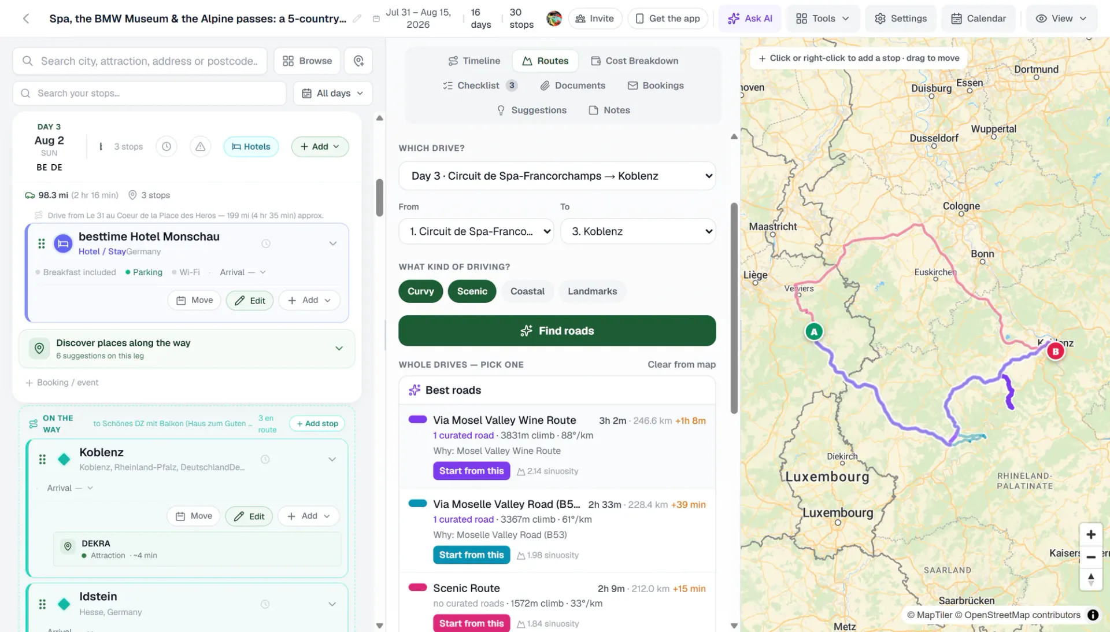Click map marker B destination
Image resolution: width=1110 pixels, height=632 pixels.
point(1056,351)
